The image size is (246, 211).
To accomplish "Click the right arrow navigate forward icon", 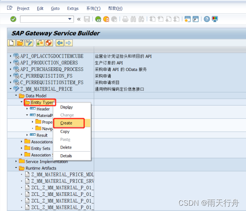I will pyautogui.click(x=68, y=43).
